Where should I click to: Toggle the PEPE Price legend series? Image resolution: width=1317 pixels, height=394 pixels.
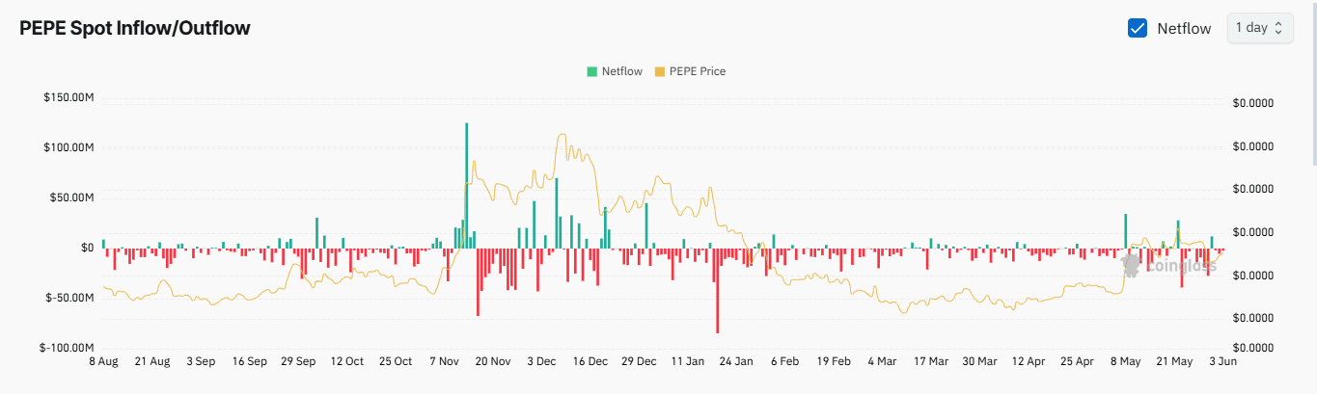690,71
